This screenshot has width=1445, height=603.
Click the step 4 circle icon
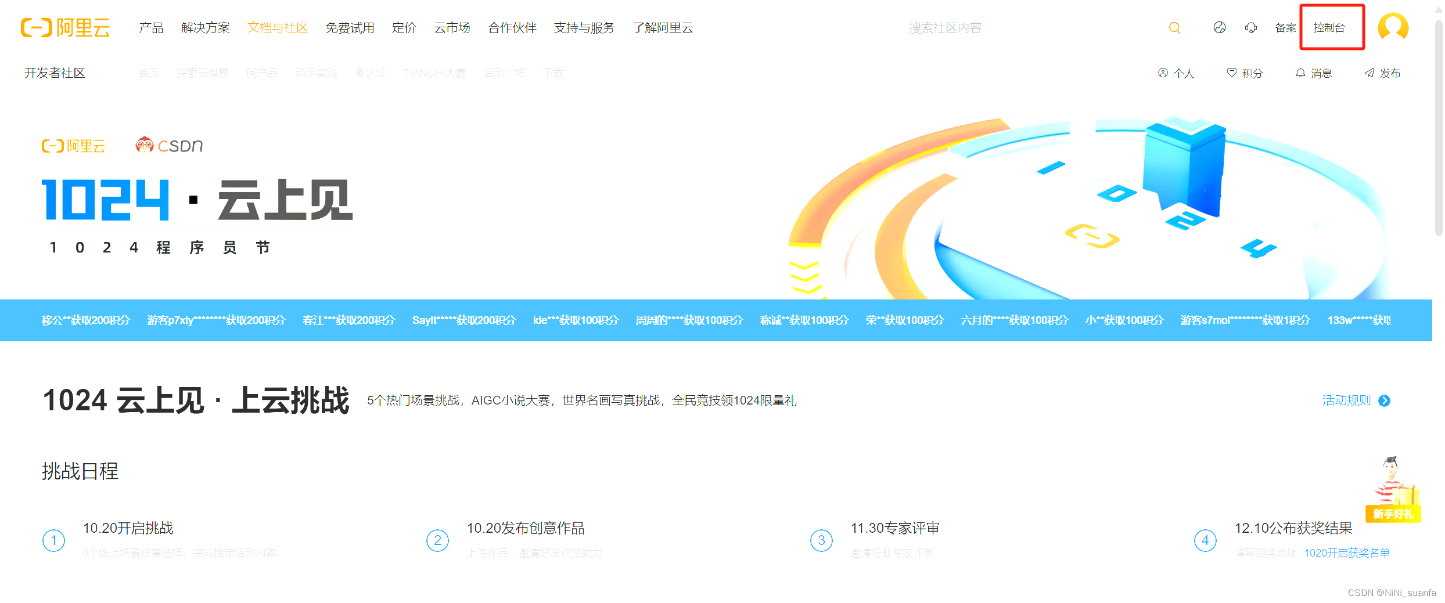pos(1205,540)
